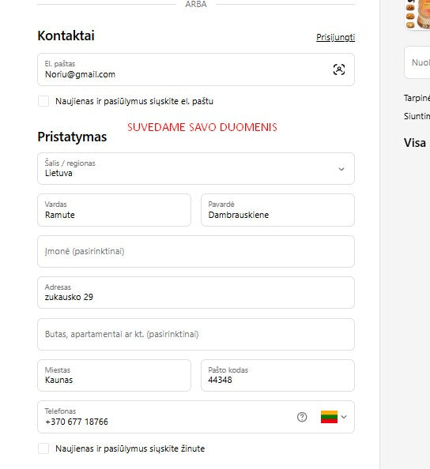Click the Pavardė last name field
430x469 pixels.
click(277, 210)
